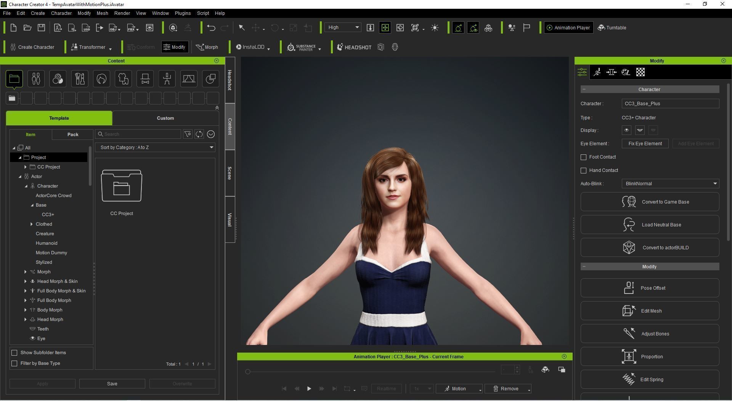Image resolution: width=732 pixels, height=401 pixels.
Task: Expand the Head Morph & Skin node
Action: pos(26,281)
